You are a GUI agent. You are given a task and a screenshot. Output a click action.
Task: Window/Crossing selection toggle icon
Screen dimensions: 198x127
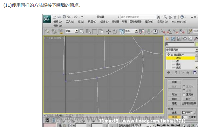click(101, 32)
